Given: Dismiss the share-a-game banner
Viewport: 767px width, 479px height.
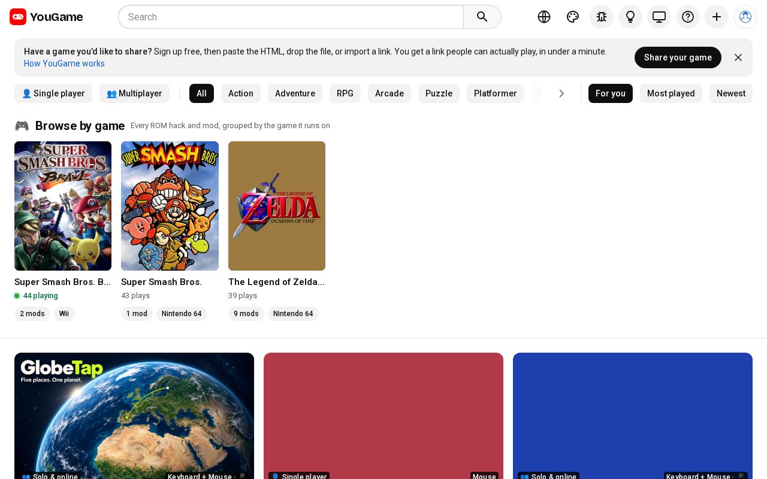Looking at the screenshot, I should (x=738, y=57).
